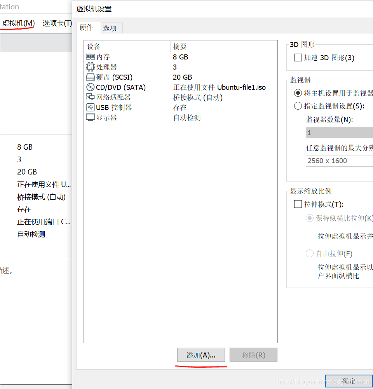Click the 设备 column header
Screen dimensions: 373x389
[x=94, y=46]
